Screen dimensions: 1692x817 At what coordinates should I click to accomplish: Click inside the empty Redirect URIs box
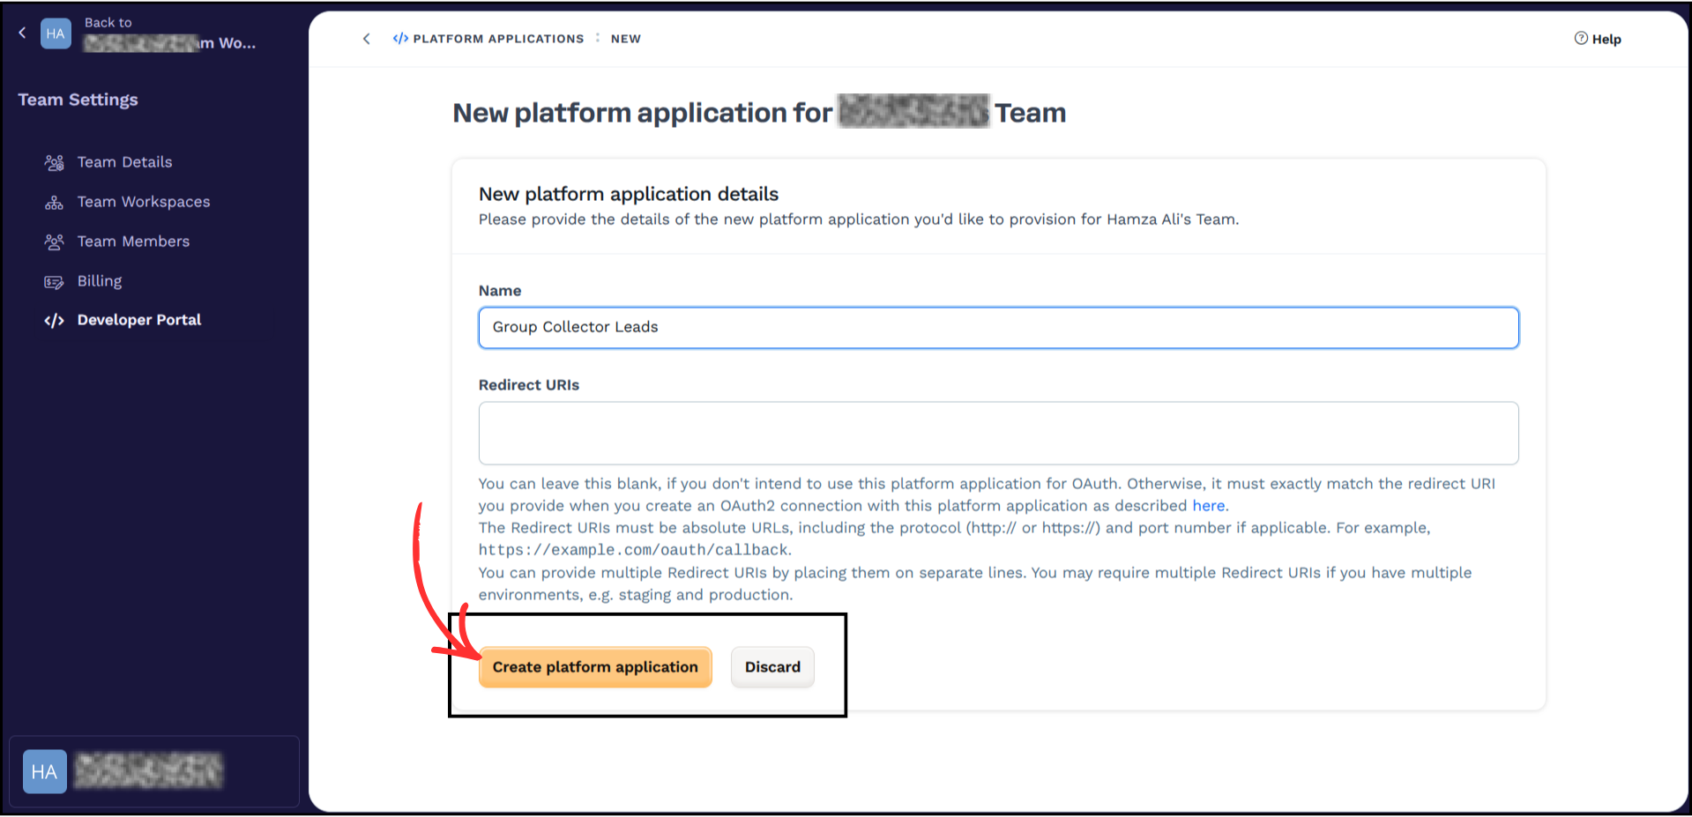pos(997,433)
